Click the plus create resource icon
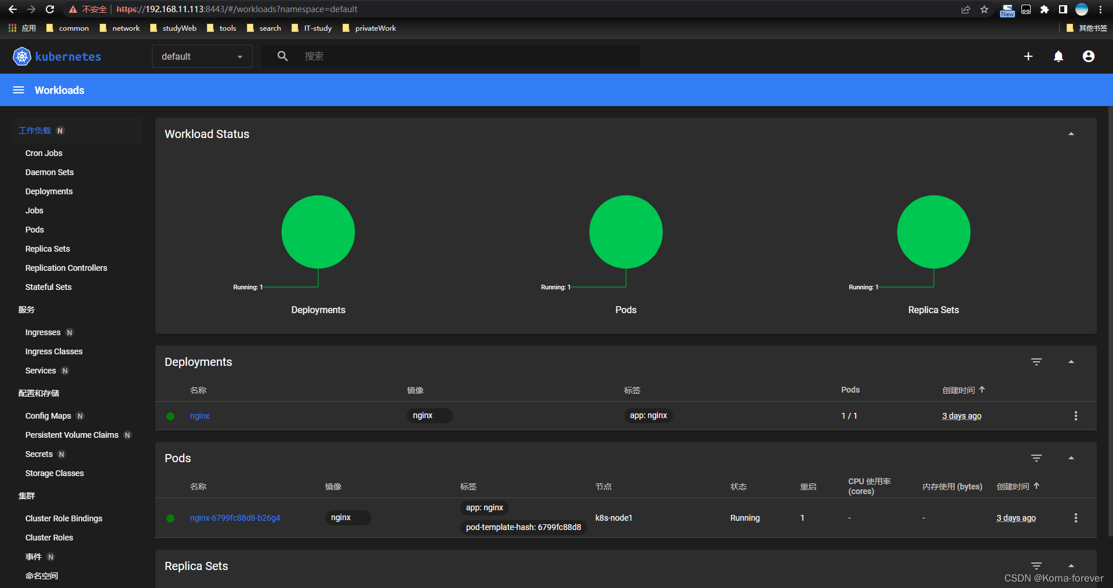1113x588 pixels. [x=1028, y=56]
